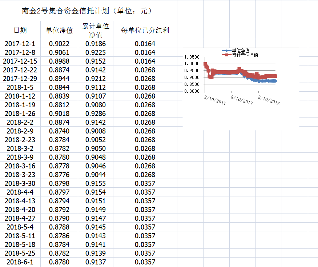Select the date cell 2018-1-26
Viewport: 318px width, 267px height.
click(x=20, y=113)
